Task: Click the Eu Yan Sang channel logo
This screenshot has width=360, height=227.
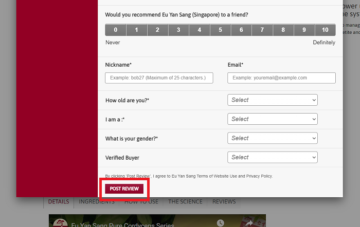Action: click(60, 223)
